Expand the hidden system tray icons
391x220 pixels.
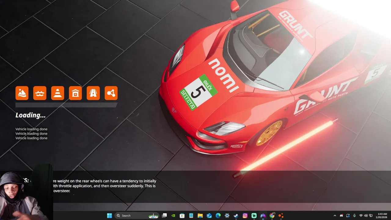[335, 216]
